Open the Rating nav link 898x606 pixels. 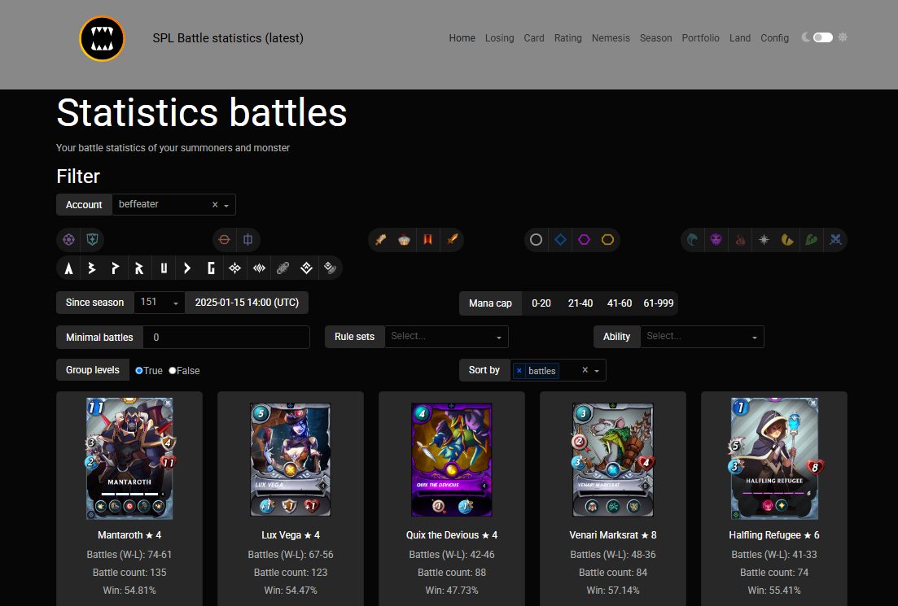click(x=567, y=38)
